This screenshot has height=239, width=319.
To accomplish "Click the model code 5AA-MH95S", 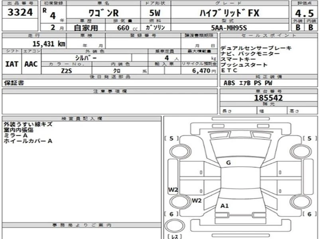I will coord(229,27).
